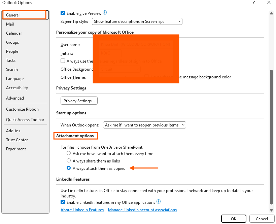The image size is (276, 224).
Task: Switch to the Mail settings page
Action: [10, 24]
